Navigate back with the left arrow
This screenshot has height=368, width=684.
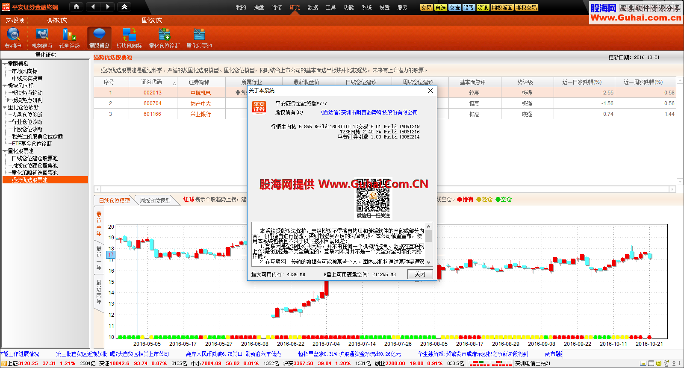click(x=93, y=7)
